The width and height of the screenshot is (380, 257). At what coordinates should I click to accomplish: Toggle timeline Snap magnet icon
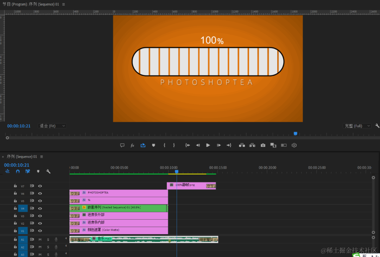pyautogui.click(x=18, y=171)
